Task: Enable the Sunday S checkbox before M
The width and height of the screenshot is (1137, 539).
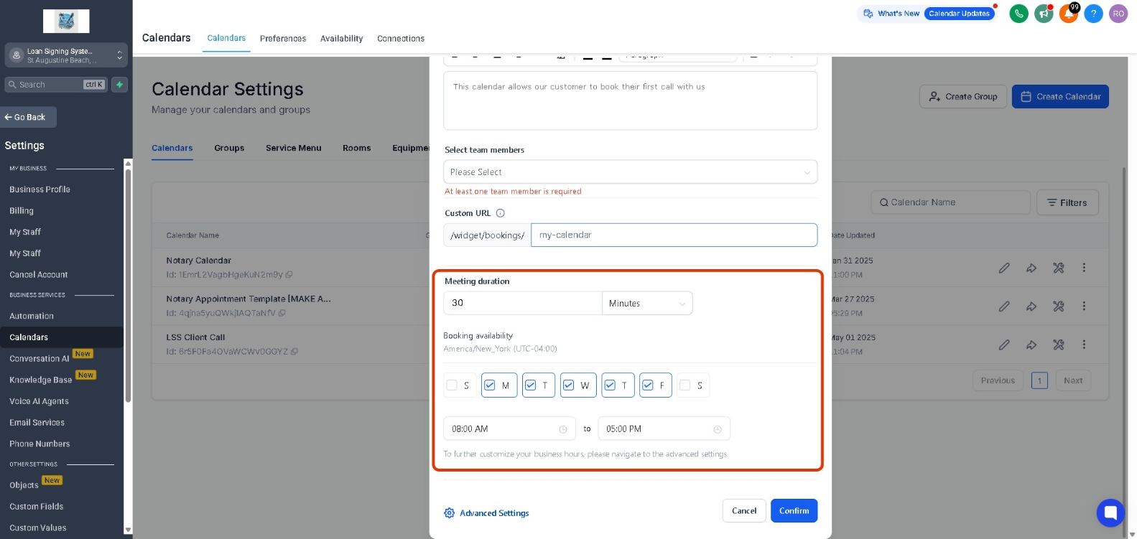Action: click(452, 385)
